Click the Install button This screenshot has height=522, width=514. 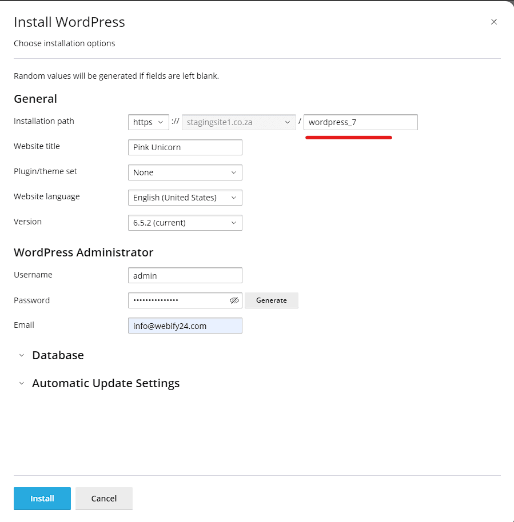pyautogui.click(x=42, y=499)
